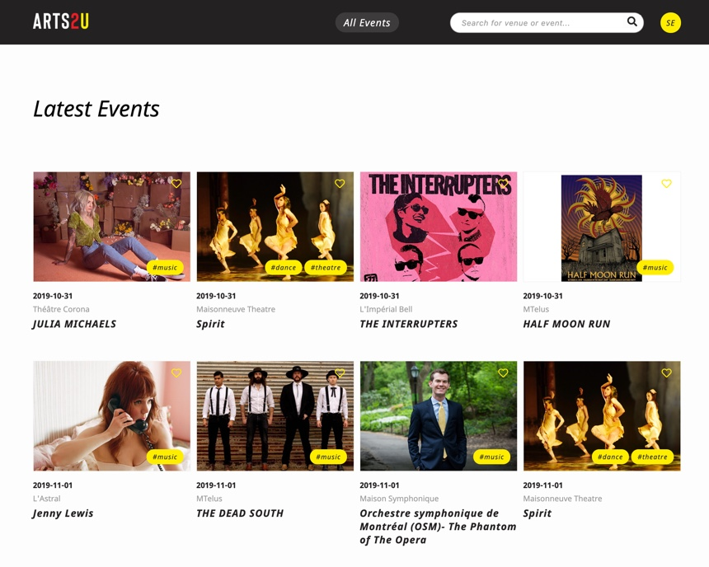
Task: Select #music tag on Julia Michaels card
Action: (165, 267)
